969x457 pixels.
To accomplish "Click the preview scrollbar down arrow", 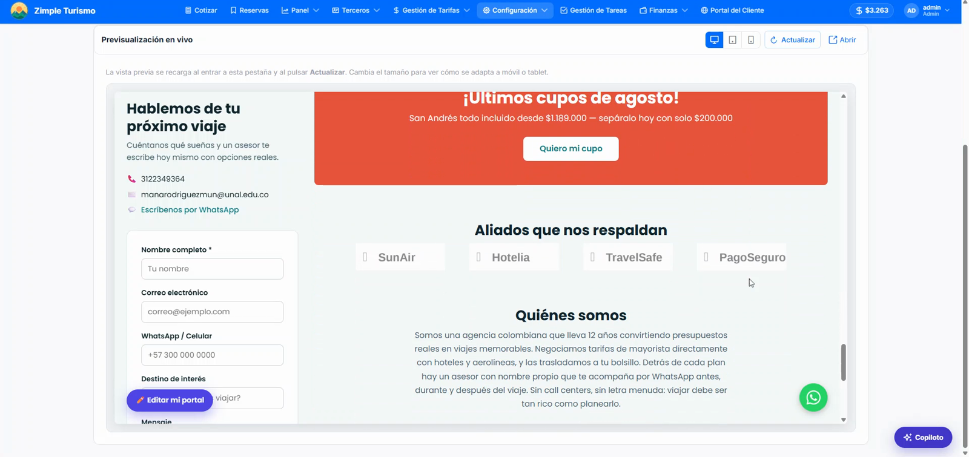I will coord(843,419).
